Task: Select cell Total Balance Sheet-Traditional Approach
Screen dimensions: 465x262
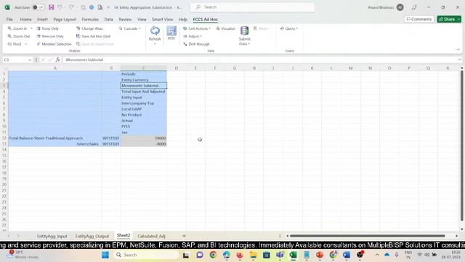Action: (x=55, y=138)
